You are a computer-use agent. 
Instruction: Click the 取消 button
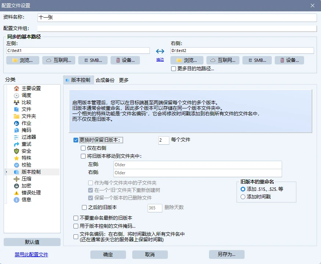click(150, 254)
